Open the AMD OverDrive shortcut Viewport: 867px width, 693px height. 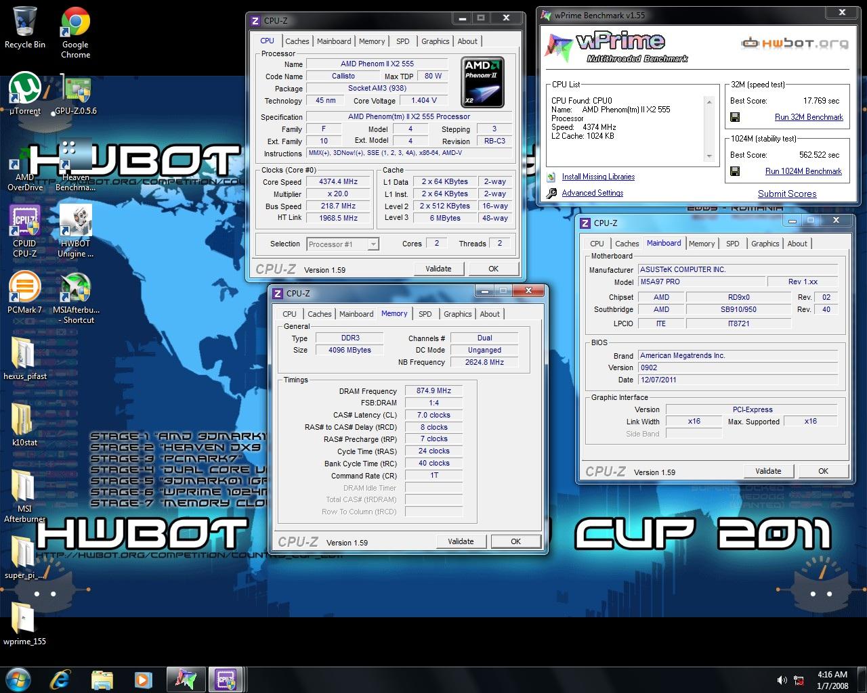coord(25,169)
